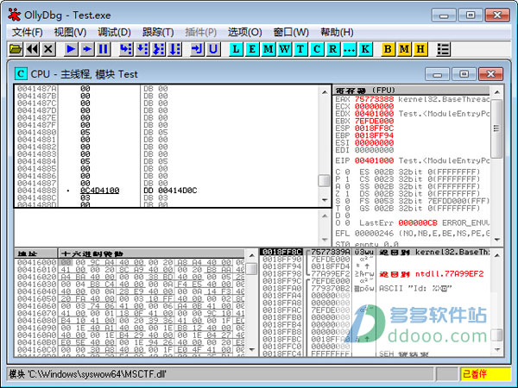518x388 pixels.
Task: Select the ESP register value 0018FF8C
Action: point(375,128)
